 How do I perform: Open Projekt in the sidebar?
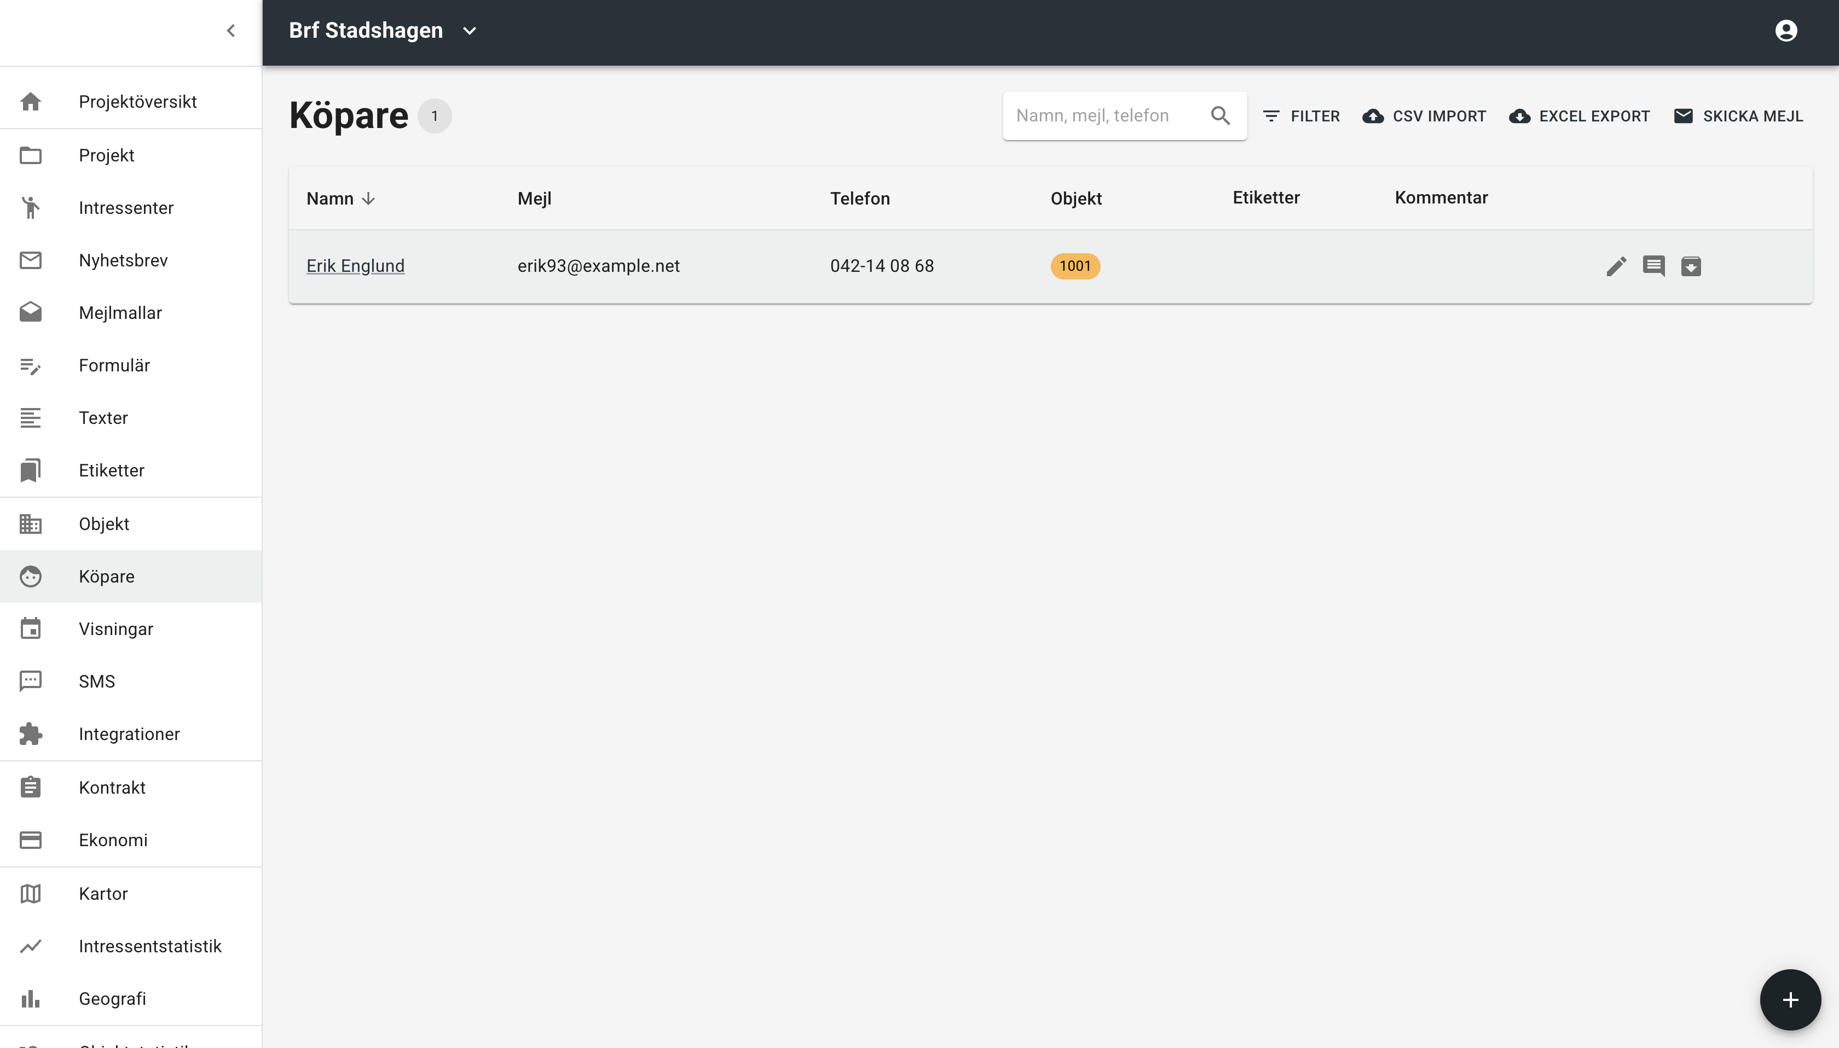[x=131, y=155]
